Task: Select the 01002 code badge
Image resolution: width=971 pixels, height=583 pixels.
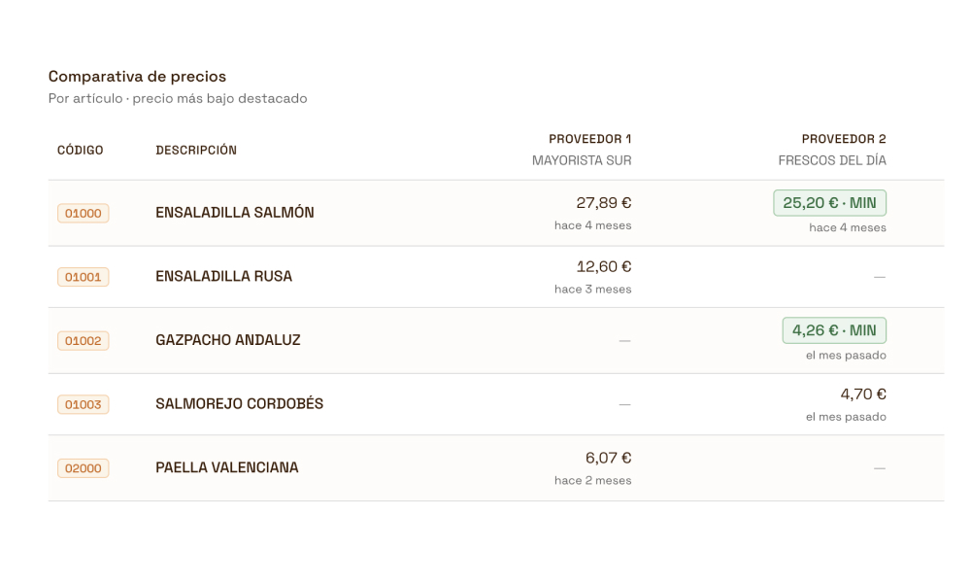Action: [83, 341]
